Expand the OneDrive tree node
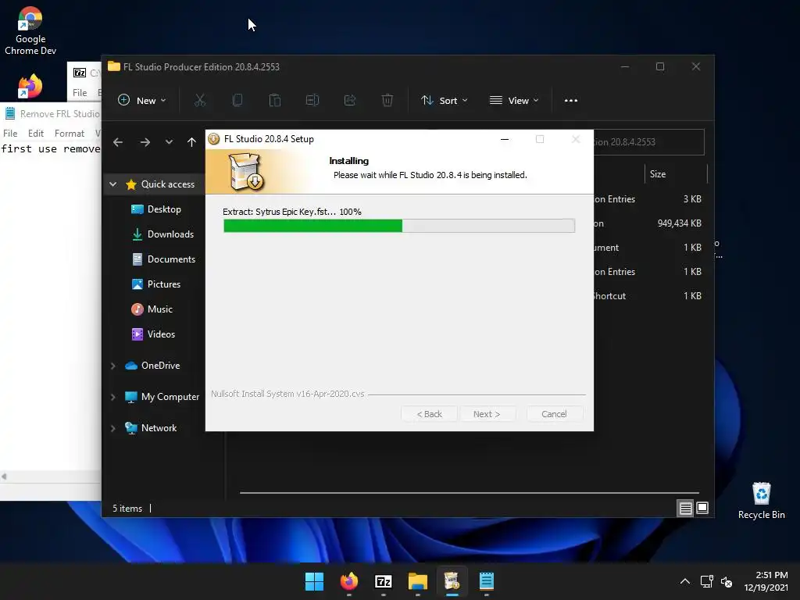 (113, 366)
